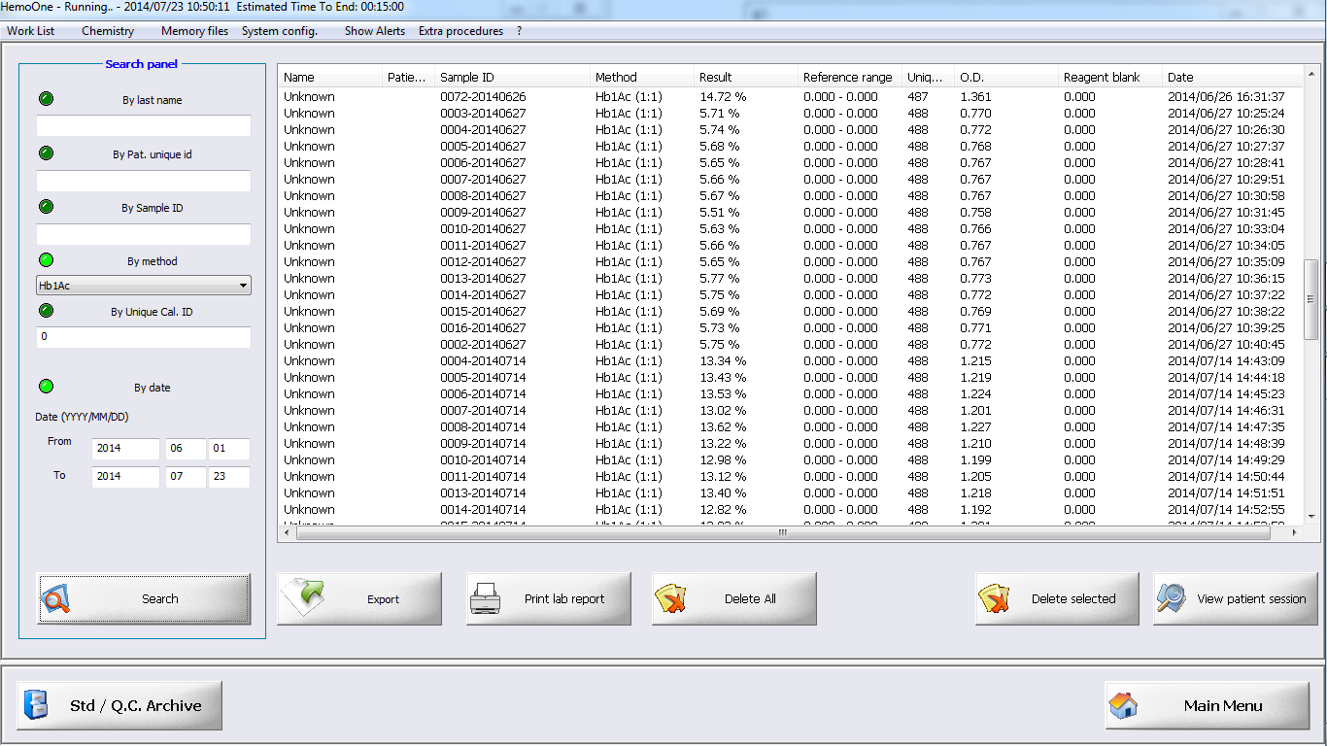The height and width of the screenshot is (746, 1327).
Task: Click the By Sample ID input field
Action: click(x=144, y=234)
